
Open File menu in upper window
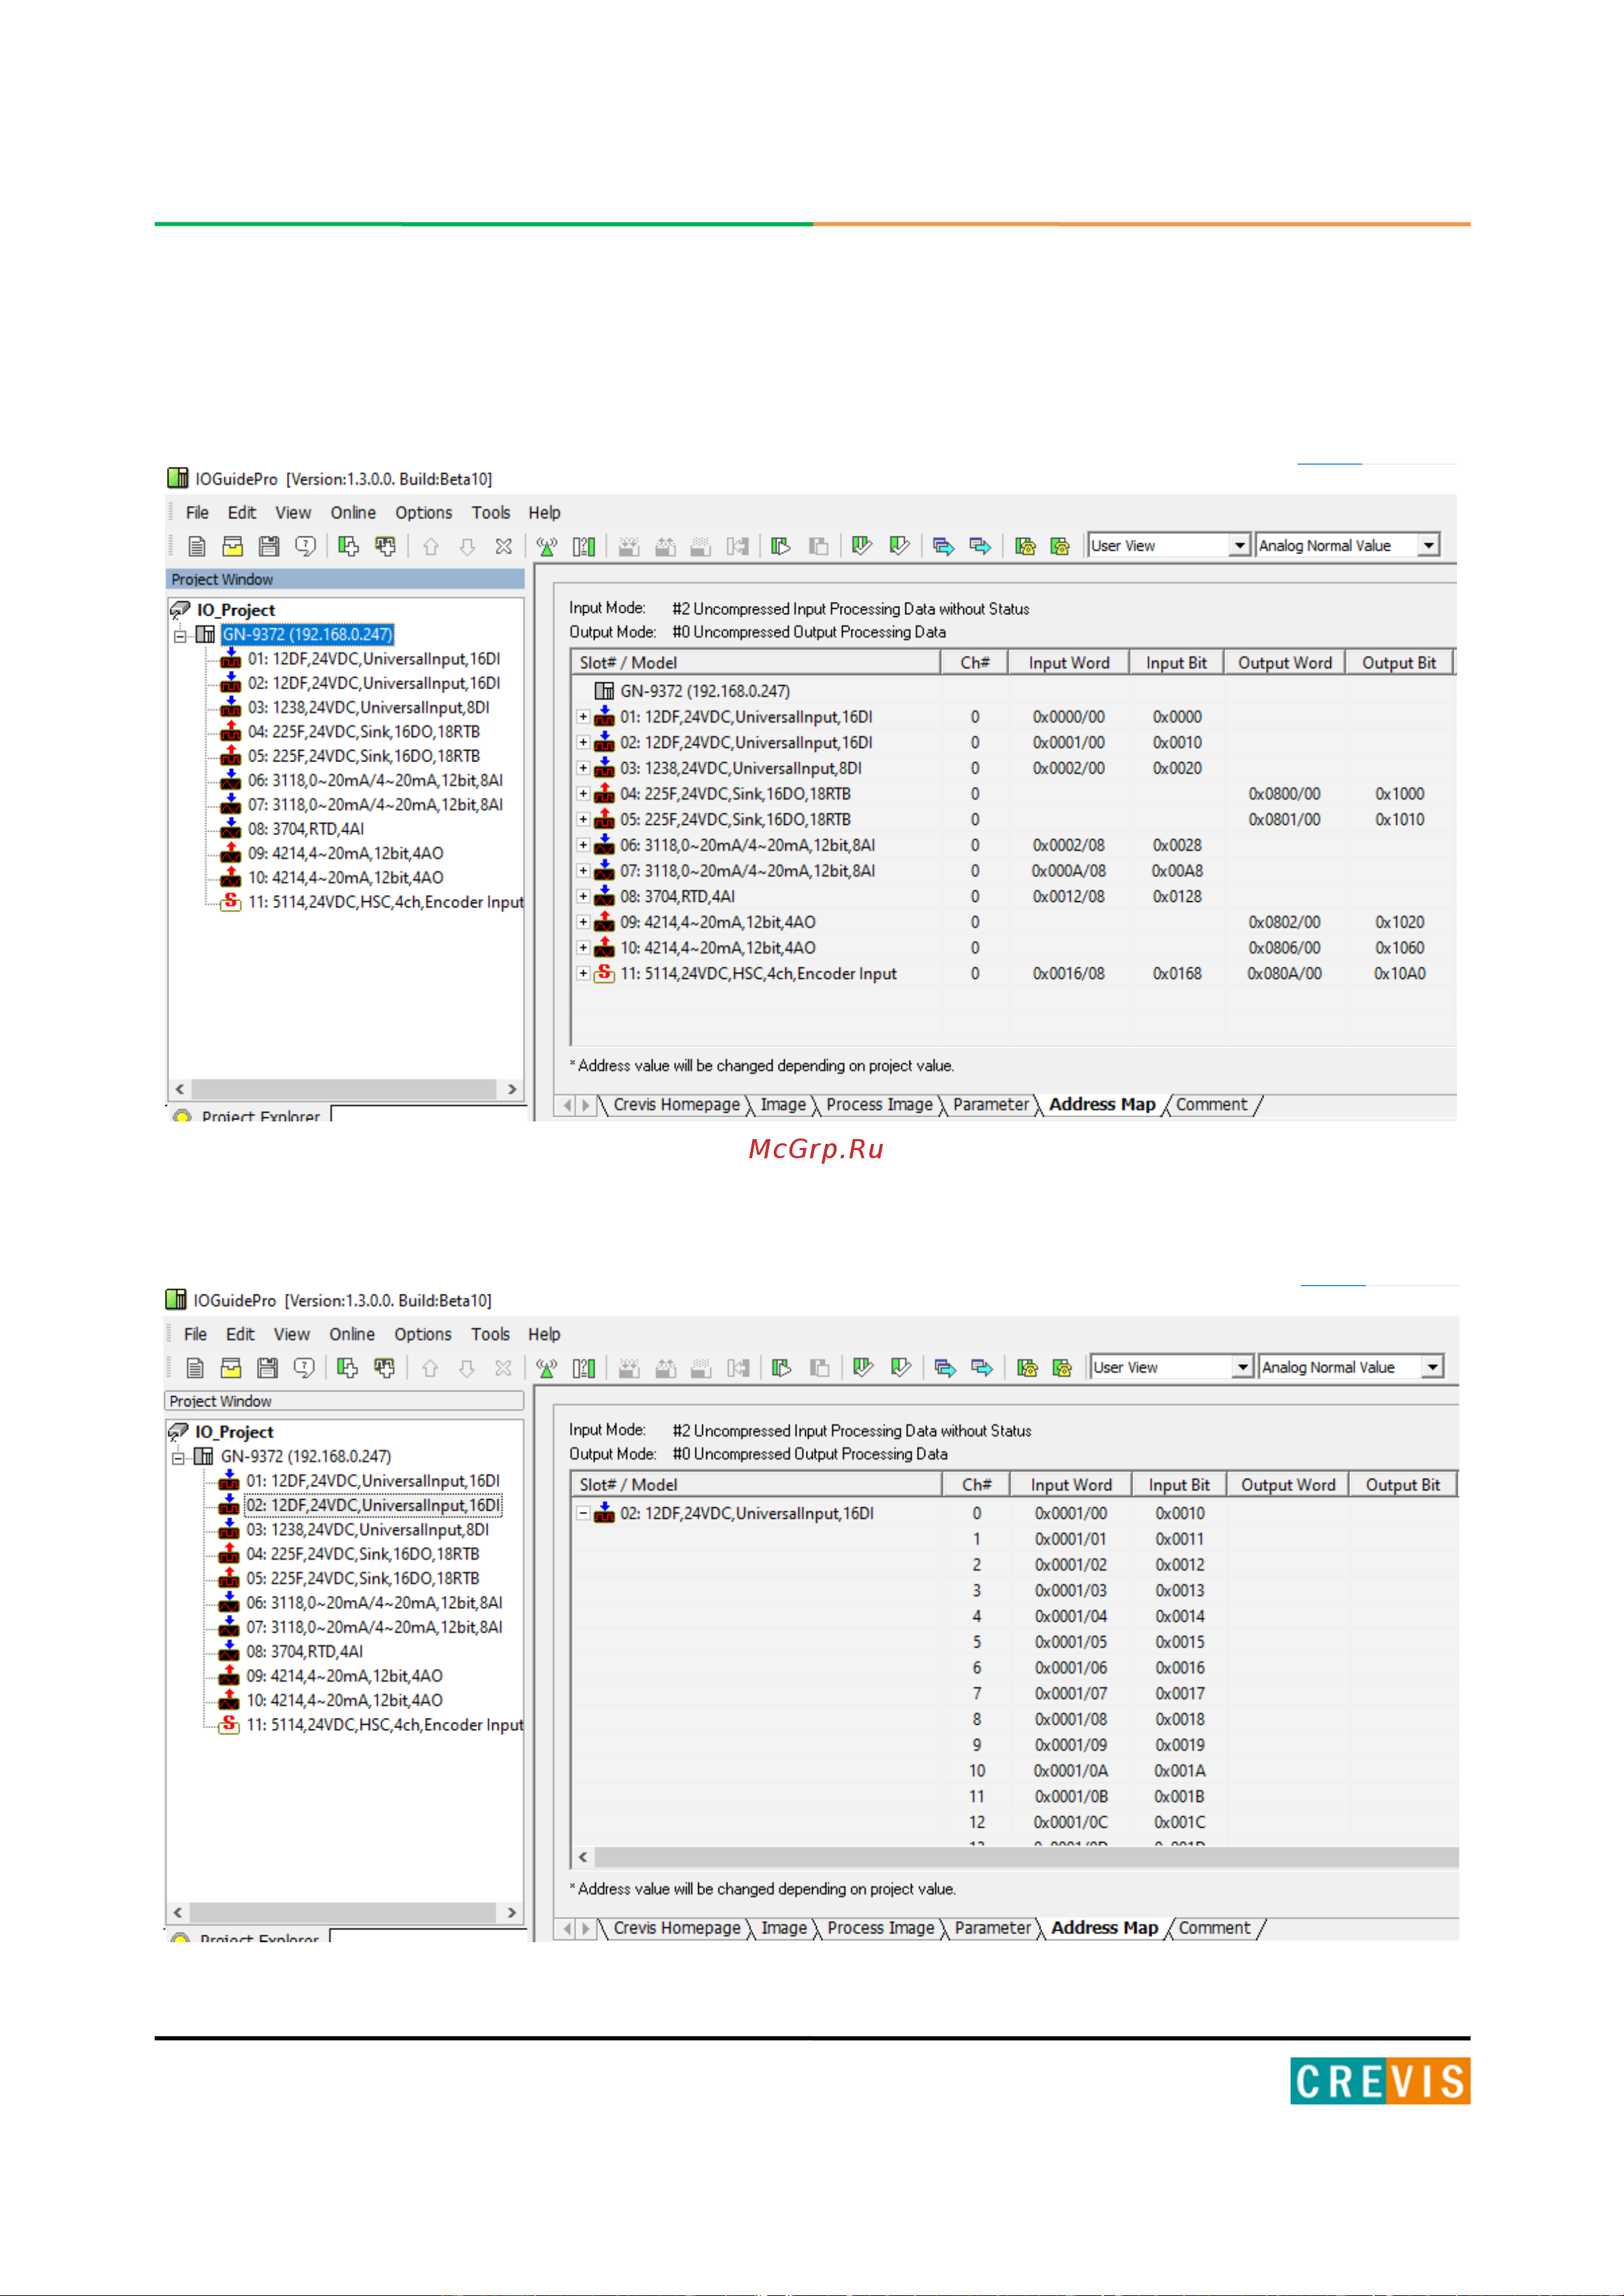(197, 512)
